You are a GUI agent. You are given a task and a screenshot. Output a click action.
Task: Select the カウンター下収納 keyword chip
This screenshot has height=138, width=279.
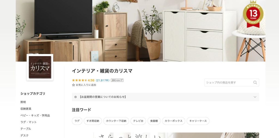(x=116, y=121)
